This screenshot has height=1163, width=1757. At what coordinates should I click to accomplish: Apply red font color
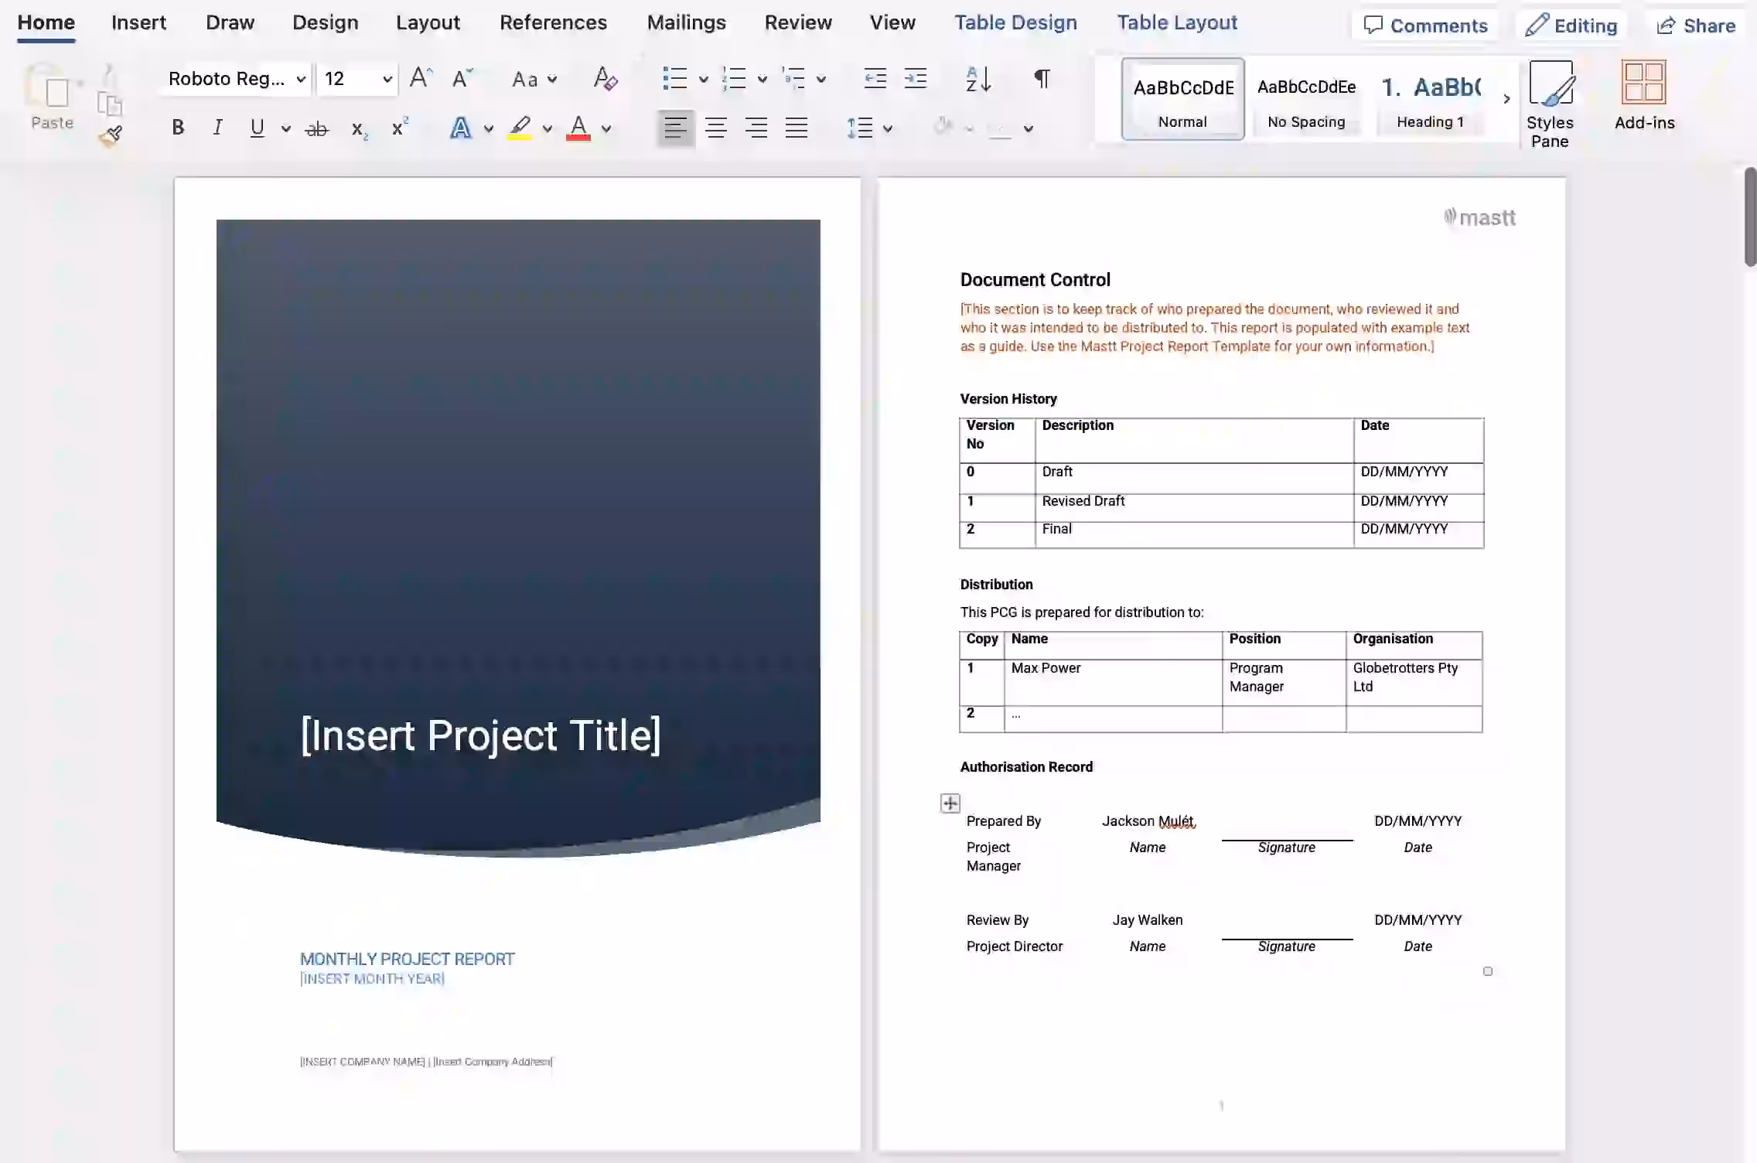pos(578,128)
